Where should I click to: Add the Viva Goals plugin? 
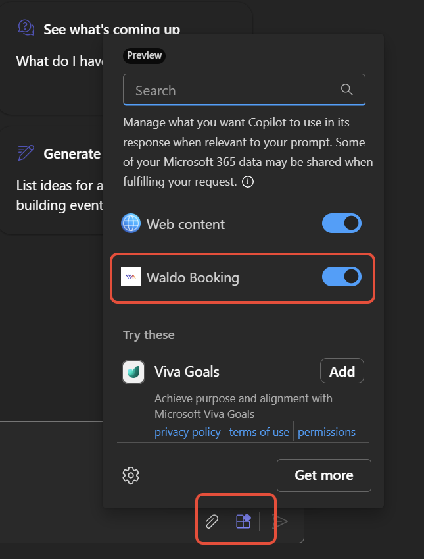(x=342, y=371)
